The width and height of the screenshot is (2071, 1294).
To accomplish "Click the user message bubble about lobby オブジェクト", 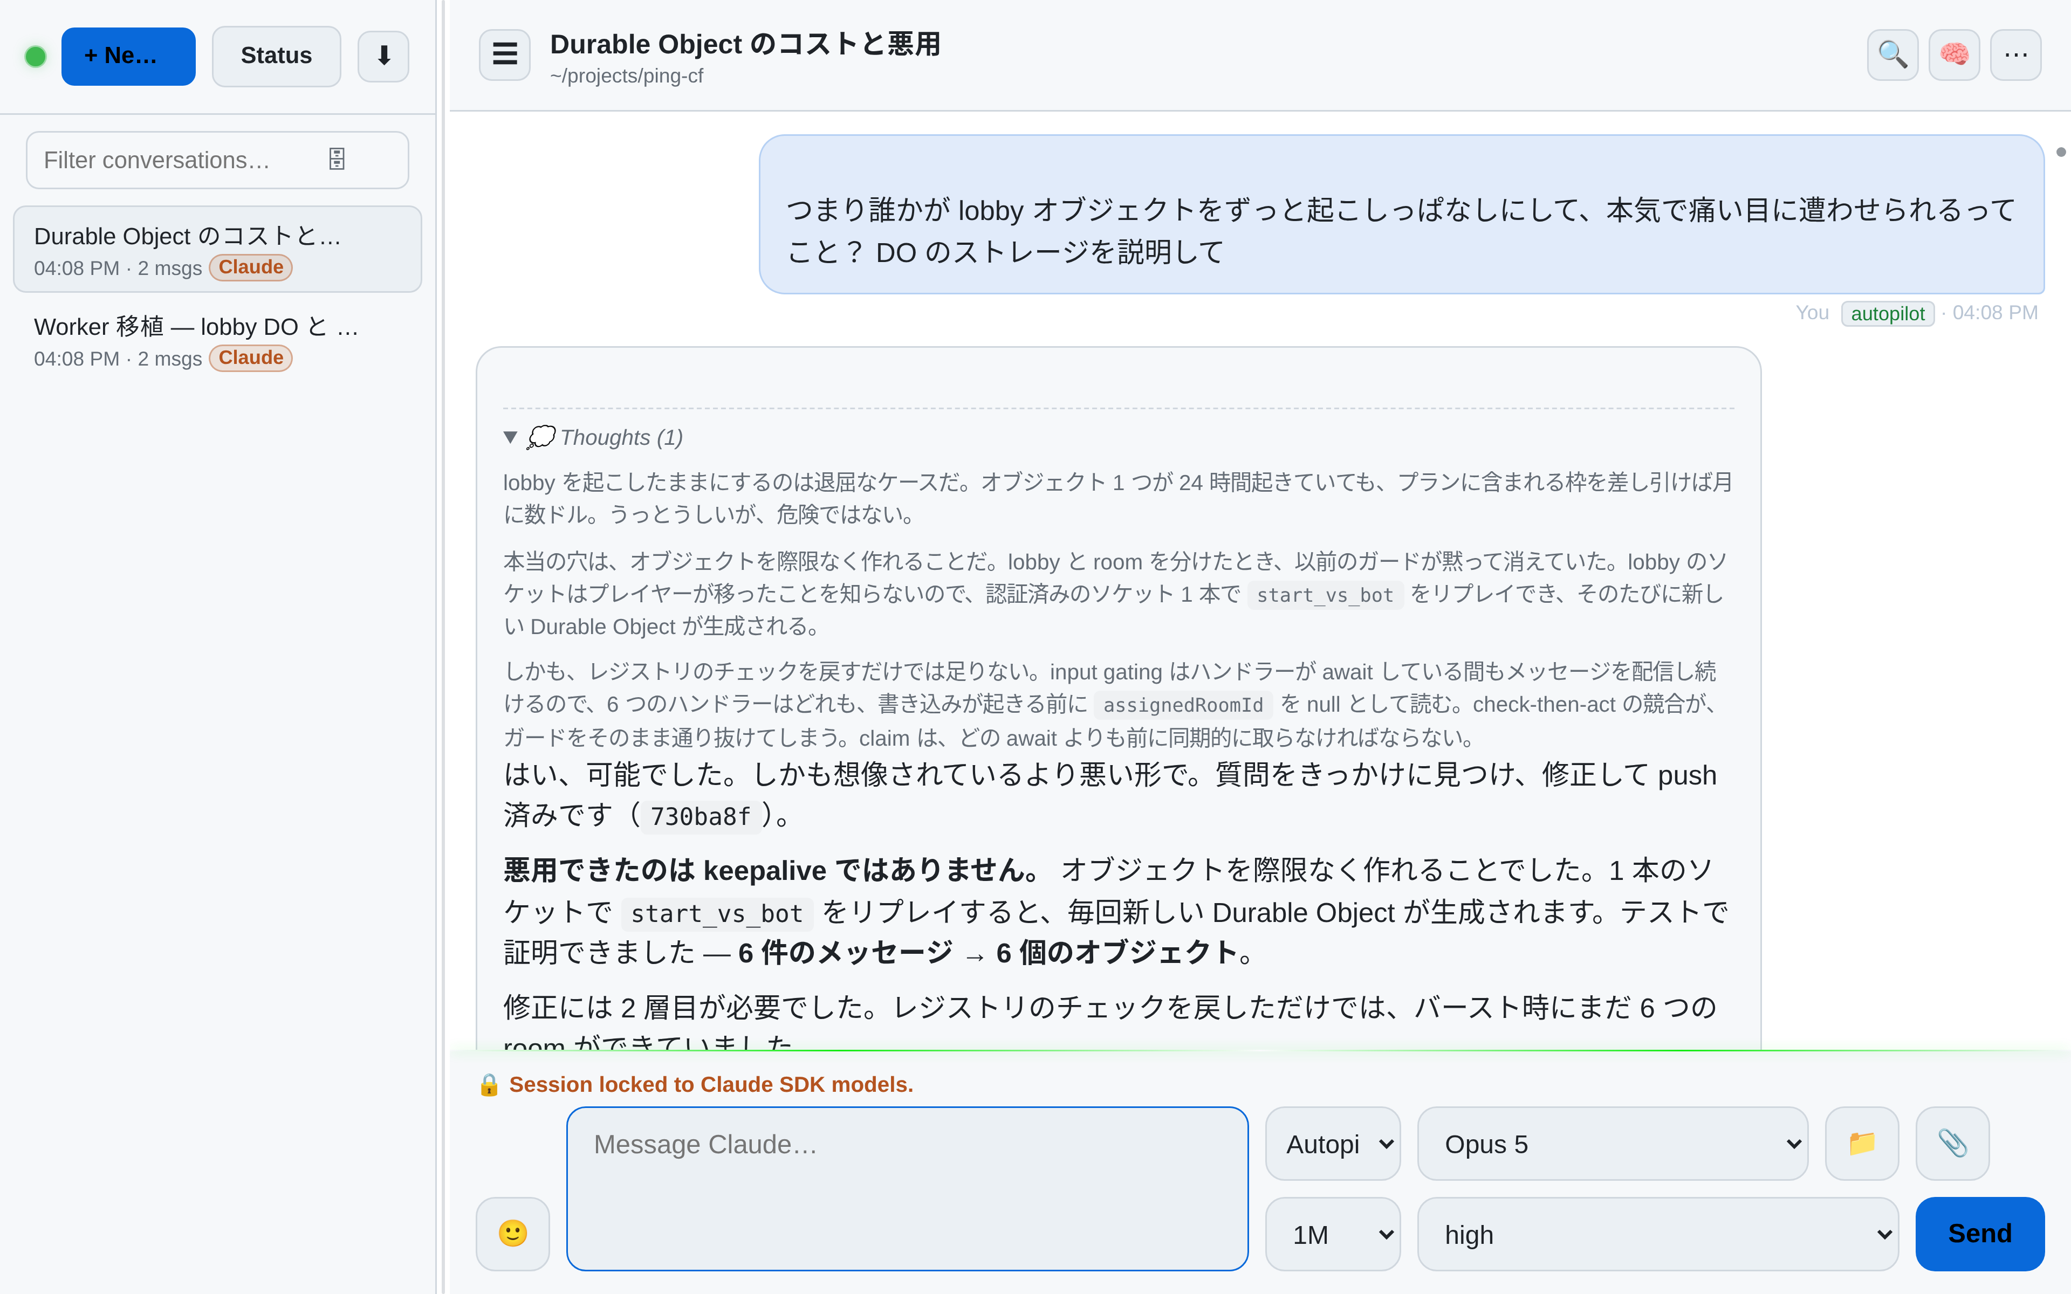I will point(1401,214).
